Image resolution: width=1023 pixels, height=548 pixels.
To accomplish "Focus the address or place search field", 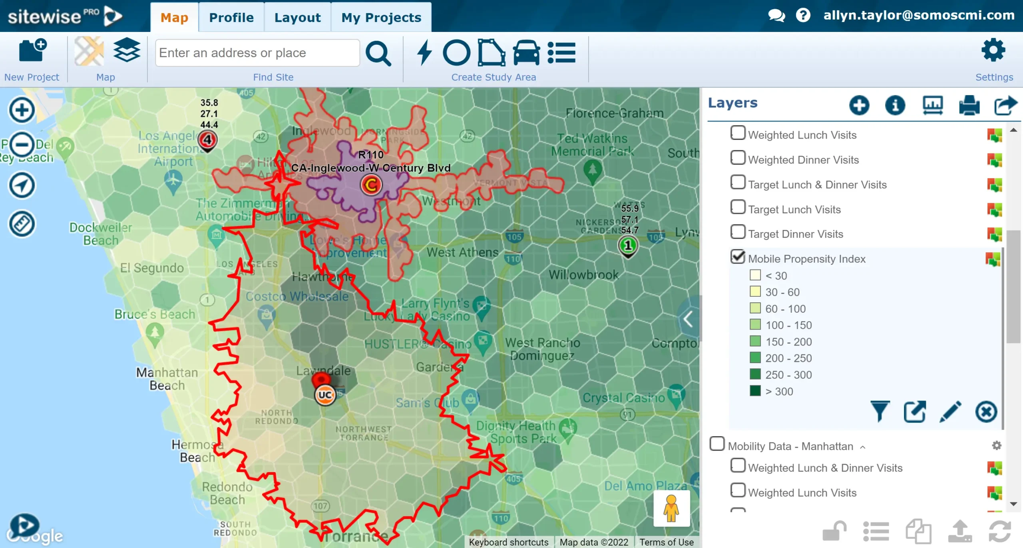I will pos(257,53).
